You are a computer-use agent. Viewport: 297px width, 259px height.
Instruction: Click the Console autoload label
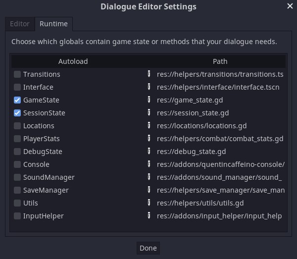click(36, 164)
